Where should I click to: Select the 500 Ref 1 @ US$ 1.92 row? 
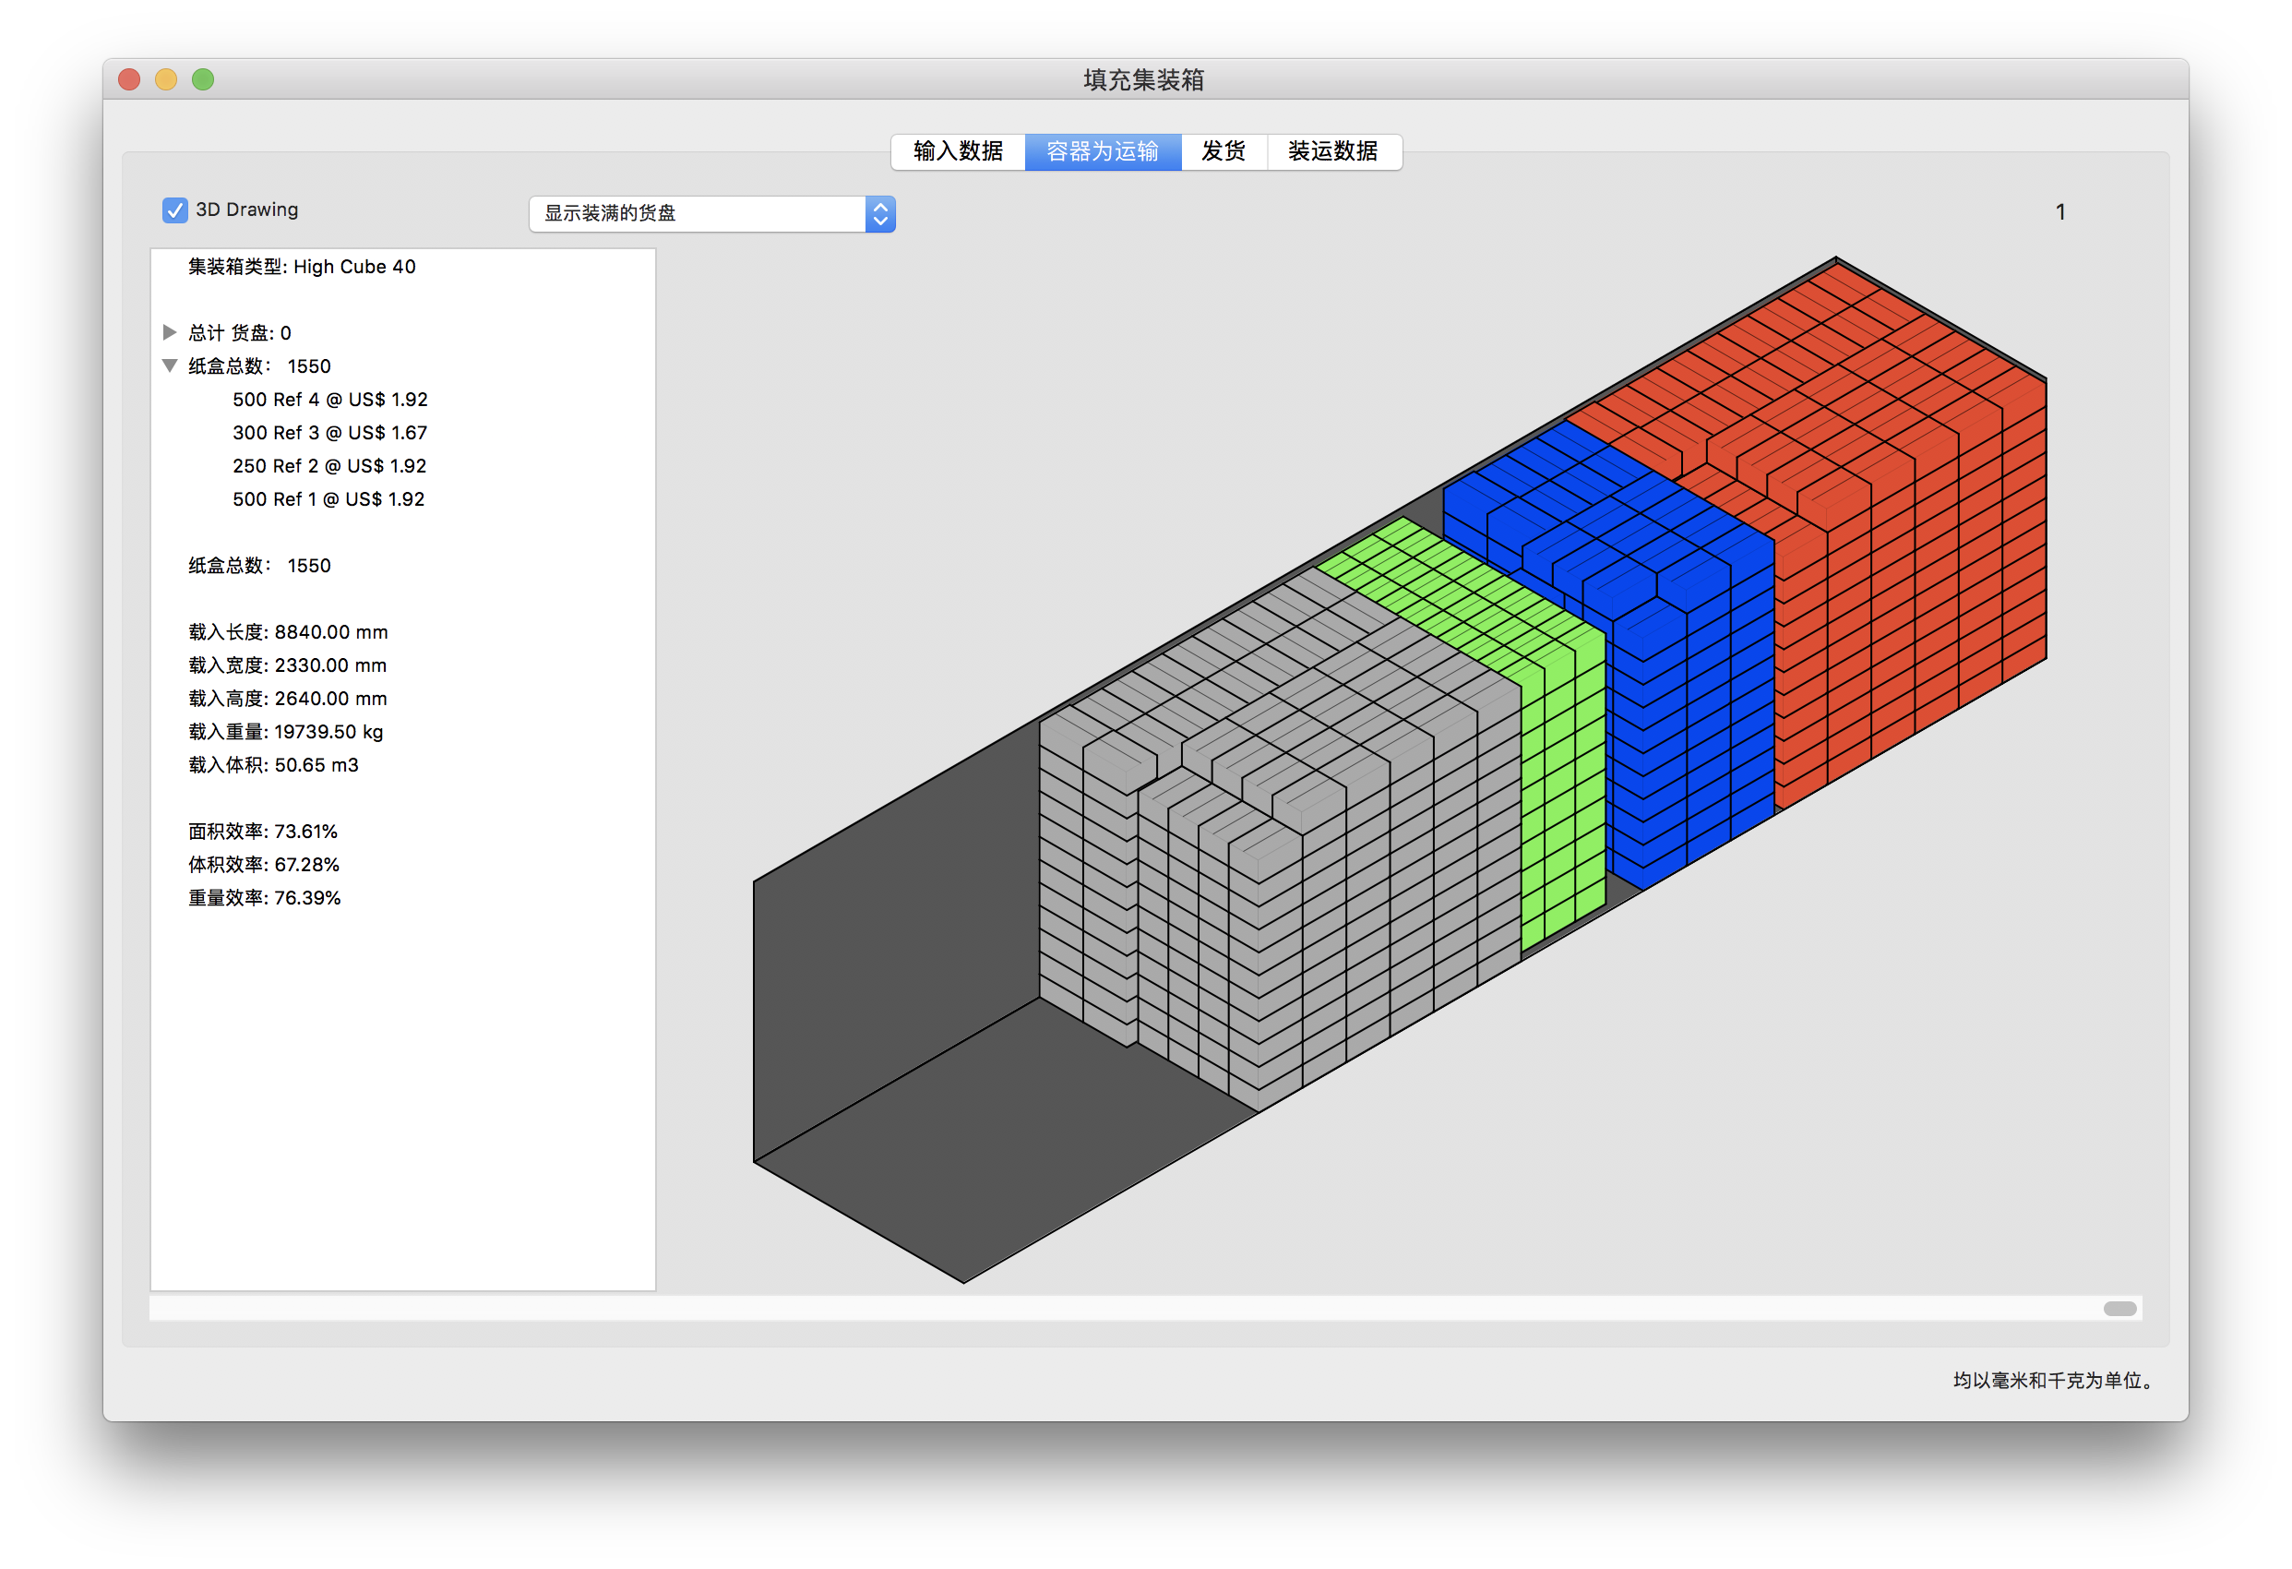(328, 499)
